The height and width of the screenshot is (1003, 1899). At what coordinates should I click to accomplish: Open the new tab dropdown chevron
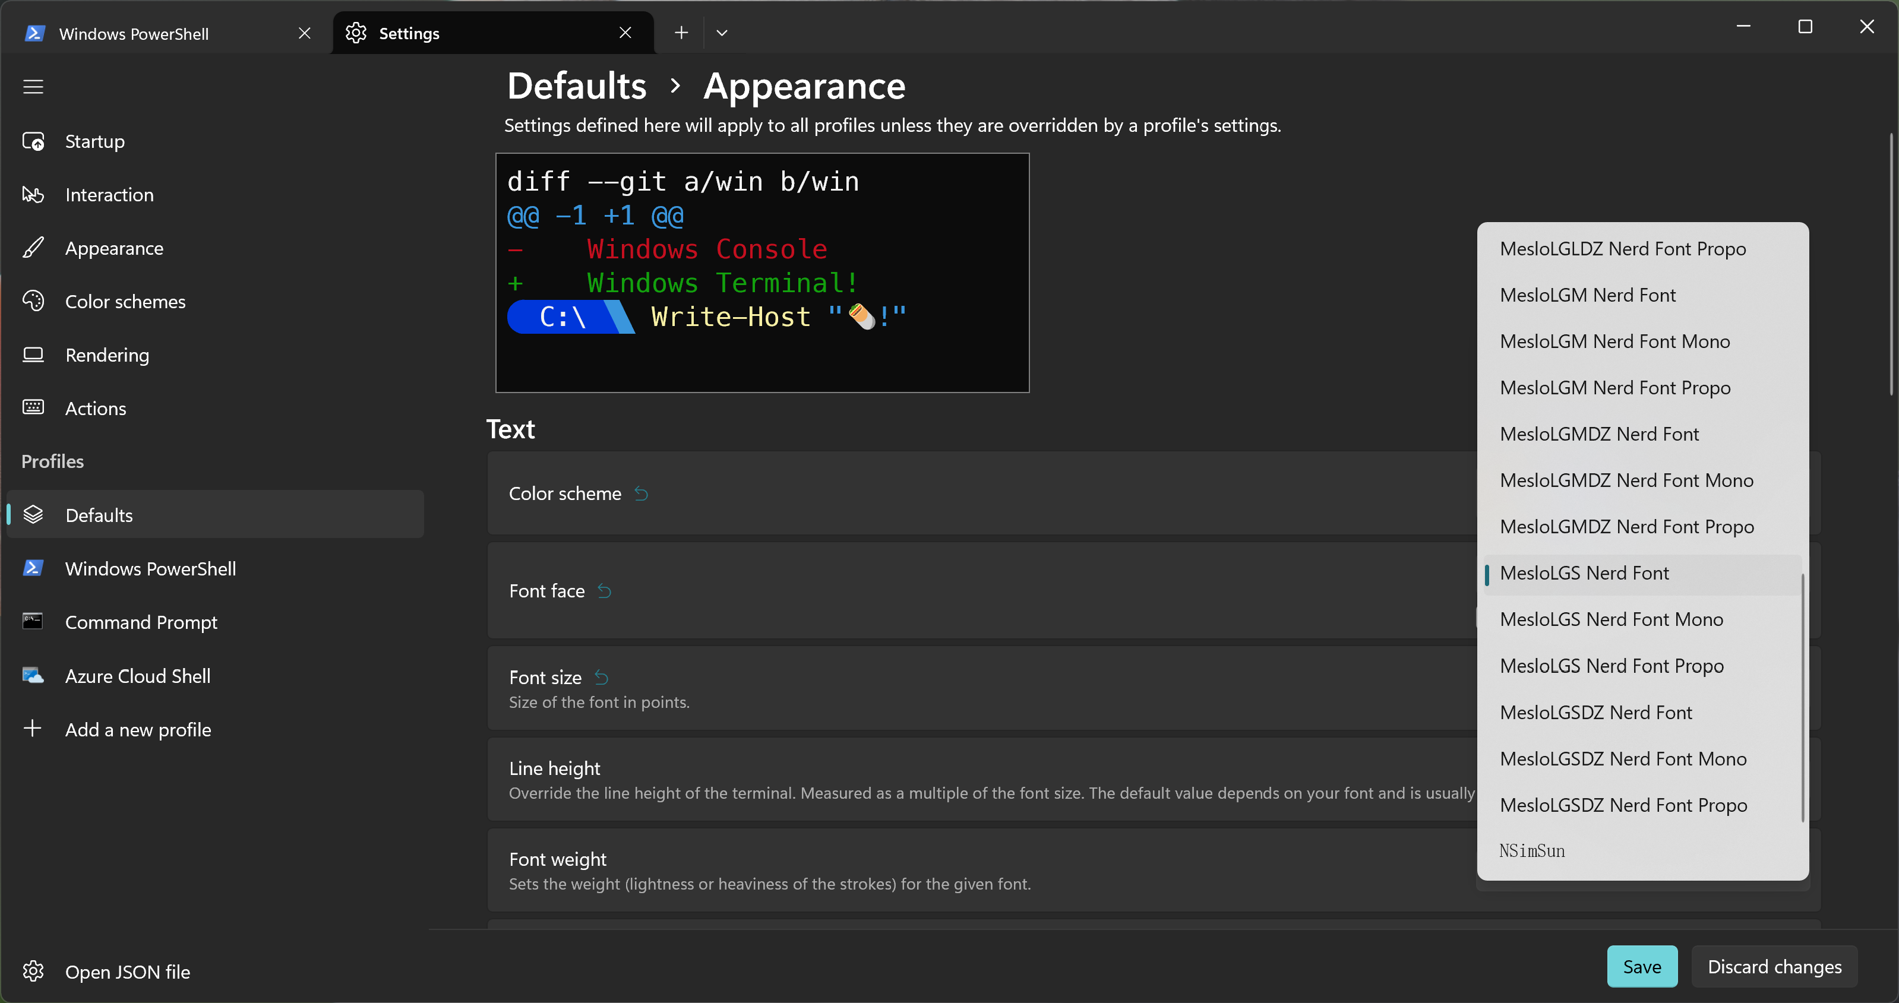(722, 33)
